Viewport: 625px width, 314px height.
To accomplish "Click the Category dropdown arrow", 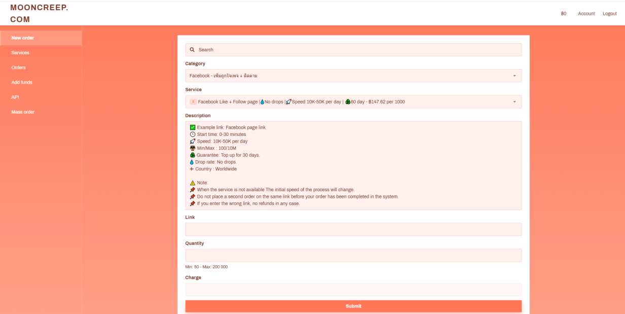I will coord(514,76).
